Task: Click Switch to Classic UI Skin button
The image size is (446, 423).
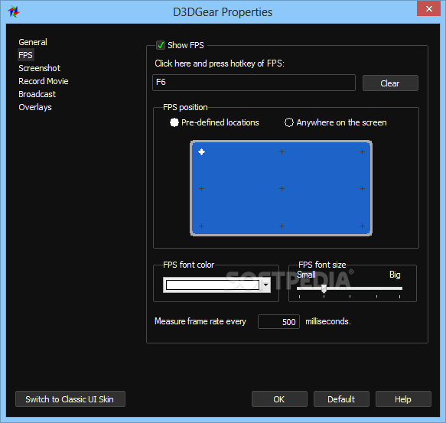Action: pyautogui.click(x=70, y=399)
